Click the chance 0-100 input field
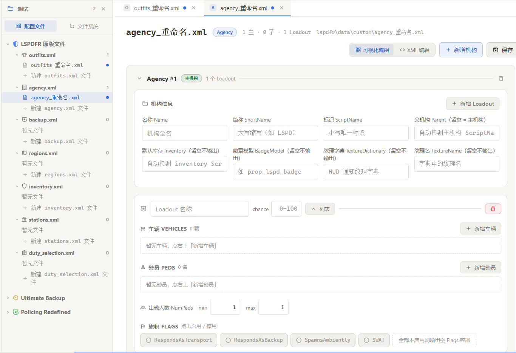516x353 pixels. tap(286, 209)
